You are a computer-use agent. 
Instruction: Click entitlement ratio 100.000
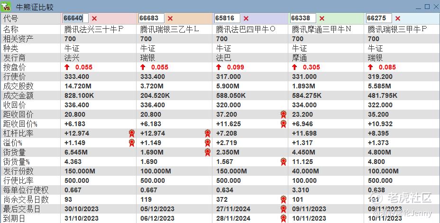[x=304, y=180]
